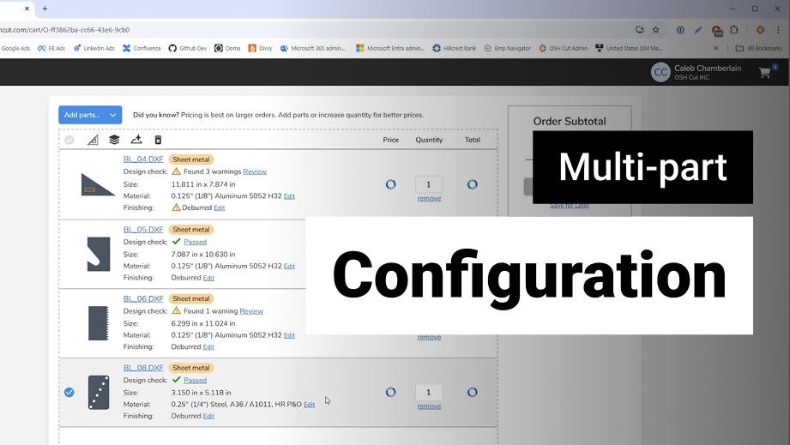Screen dimensions: 790x445
Task: Remove BL_06.DXF from cart
Action: click(x=429, y=337)
